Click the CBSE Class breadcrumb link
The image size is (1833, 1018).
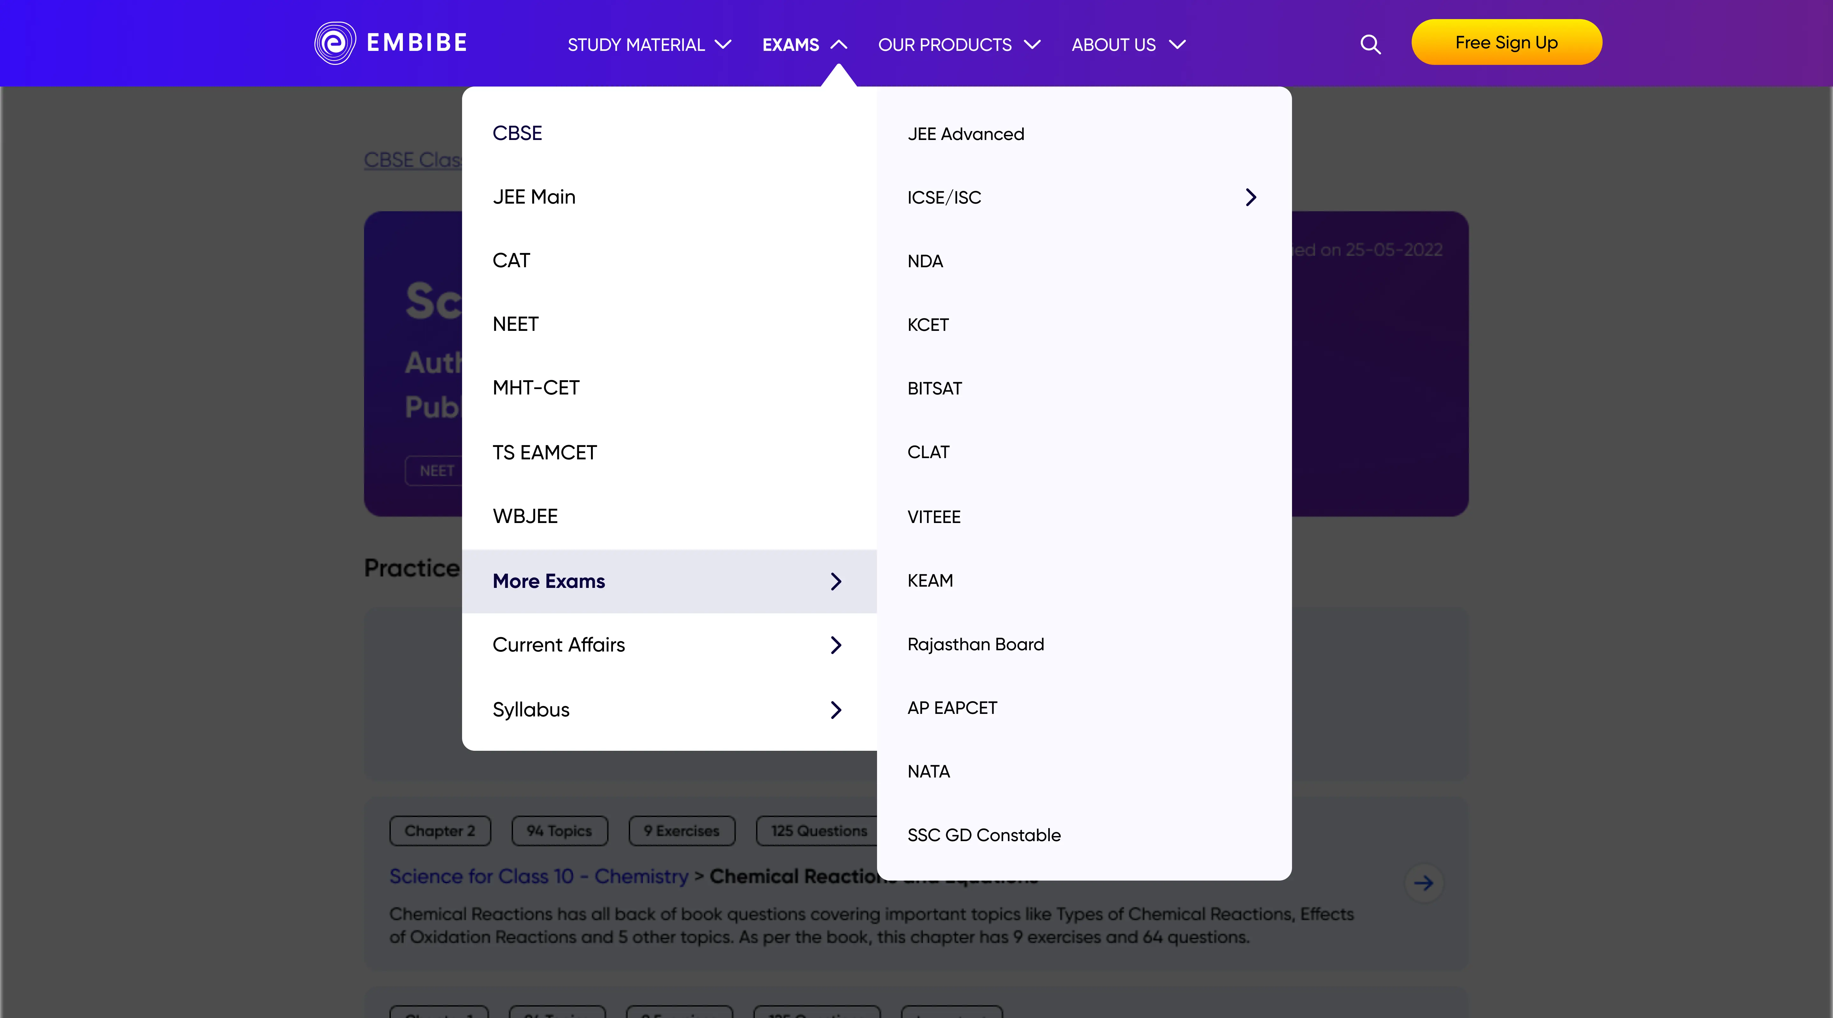(x=413, y=160)
